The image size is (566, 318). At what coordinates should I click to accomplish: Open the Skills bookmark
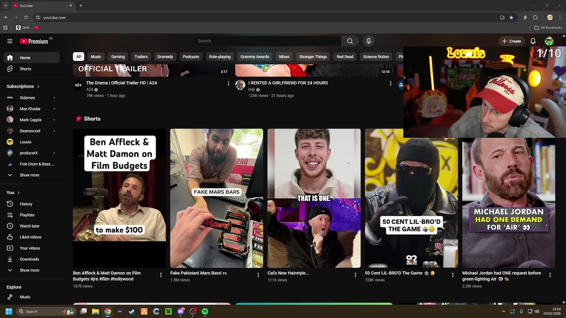coord(23,27)
